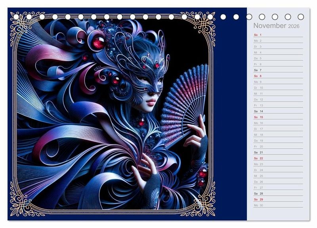Screen dimensions: 317x228
Task: Select Saturday row Sa 14
Action: pos(278,111)
